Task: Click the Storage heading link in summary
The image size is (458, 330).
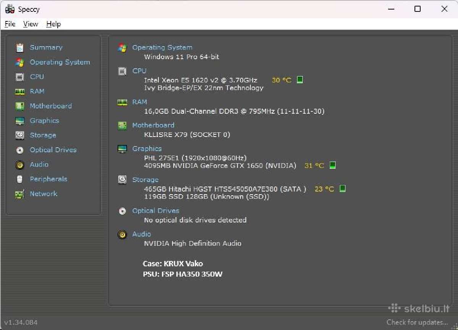Action: tap(145, 180)
